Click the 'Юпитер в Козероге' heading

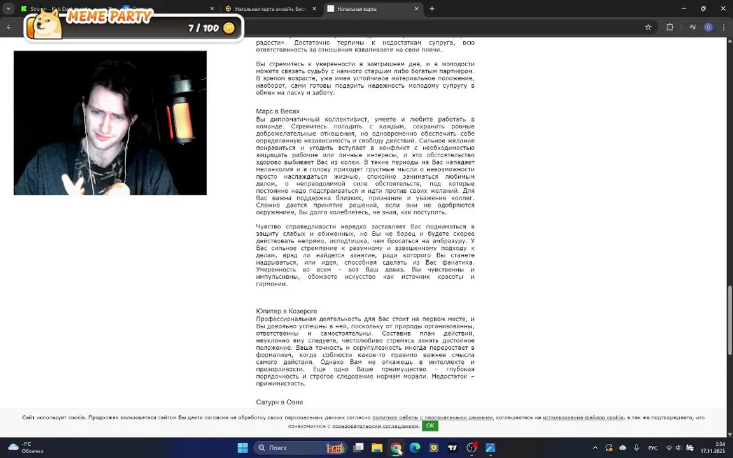tap(286, 311)
